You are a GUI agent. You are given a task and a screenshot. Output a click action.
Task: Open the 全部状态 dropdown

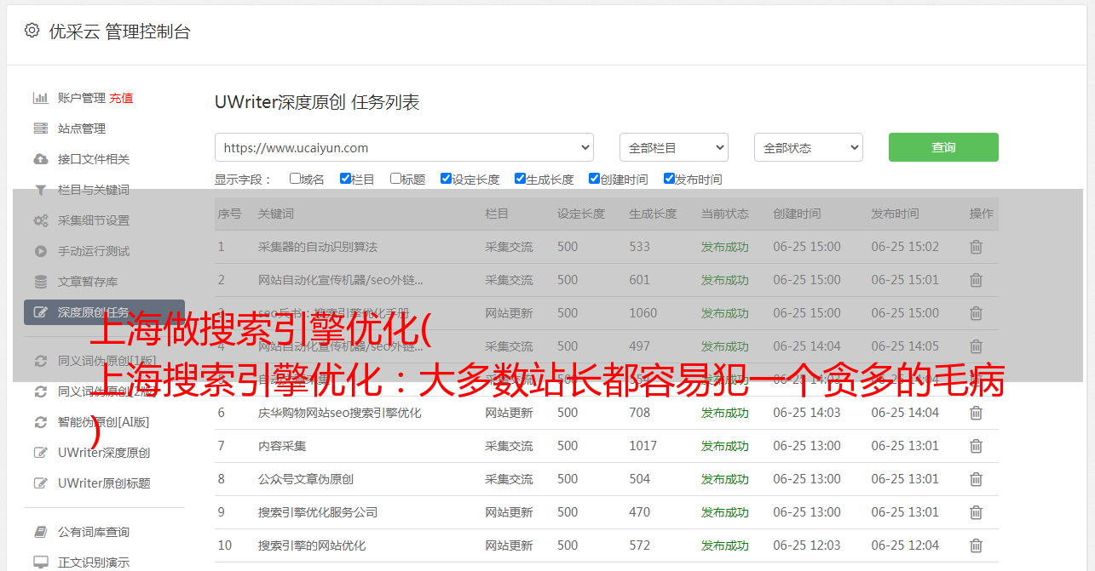[x=809, y=147]
